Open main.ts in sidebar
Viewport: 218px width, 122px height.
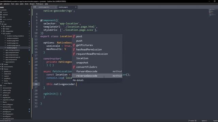(6, 76)
